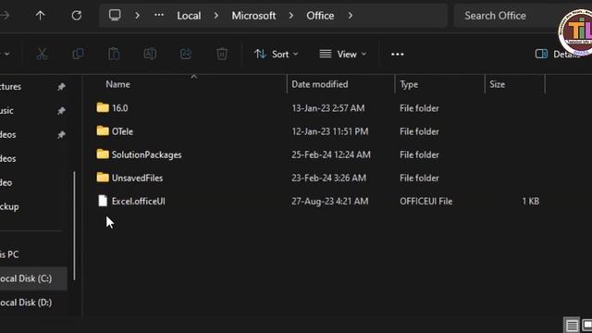This screenshot has height=333, width=592.
Task: Unpin Music using its pin icon
Action: [61, 111]
